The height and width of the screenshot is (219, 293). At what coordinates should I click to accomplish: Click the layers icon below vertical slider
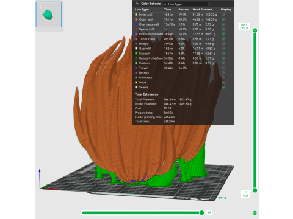click(x=255, y=213)
